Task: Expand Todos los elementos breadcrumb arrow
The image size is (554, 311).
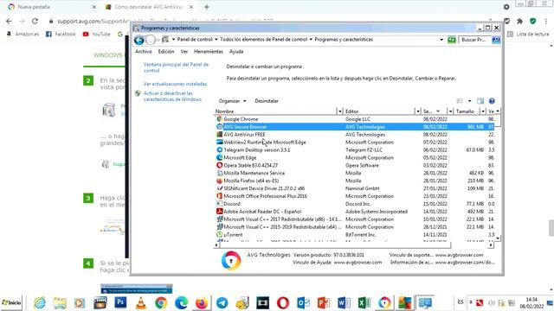Action: (x=311, y=40)
